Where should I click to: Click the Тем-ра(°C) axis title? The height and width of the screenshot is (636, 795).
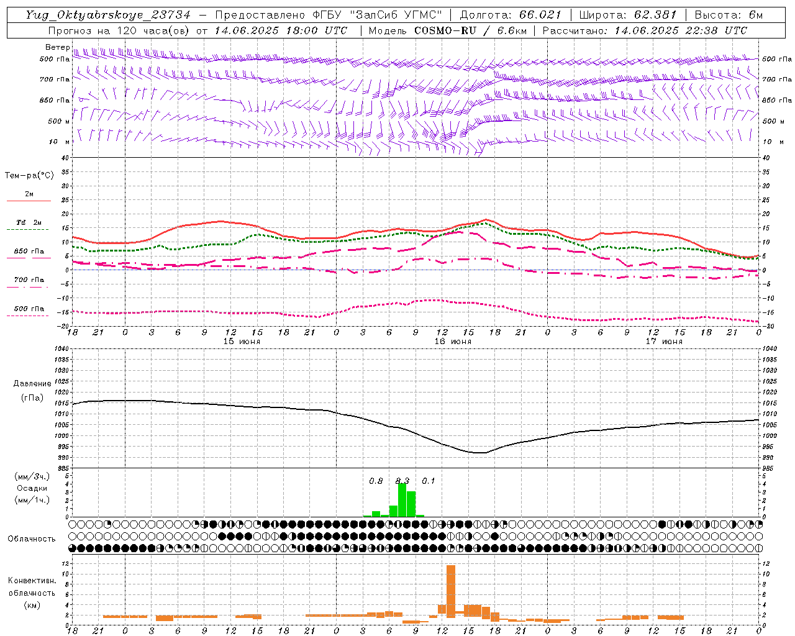tap(29, 176)
